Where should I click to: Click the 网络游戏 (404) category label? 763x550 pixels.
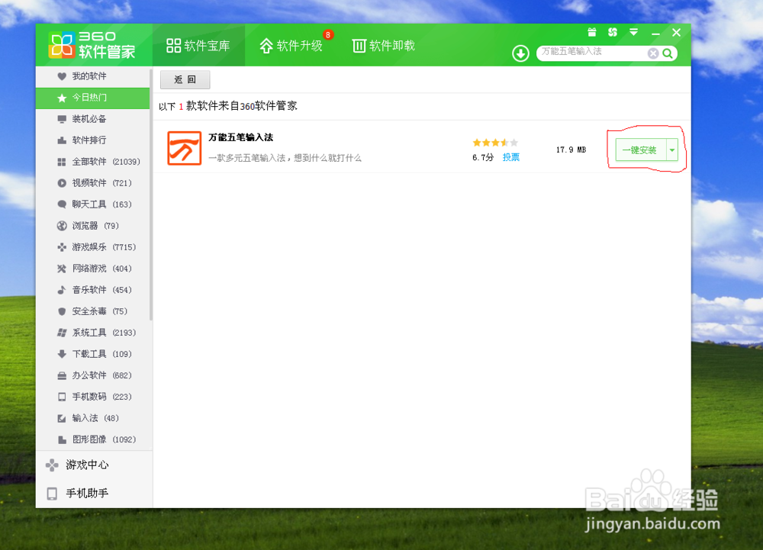point(101,269)
